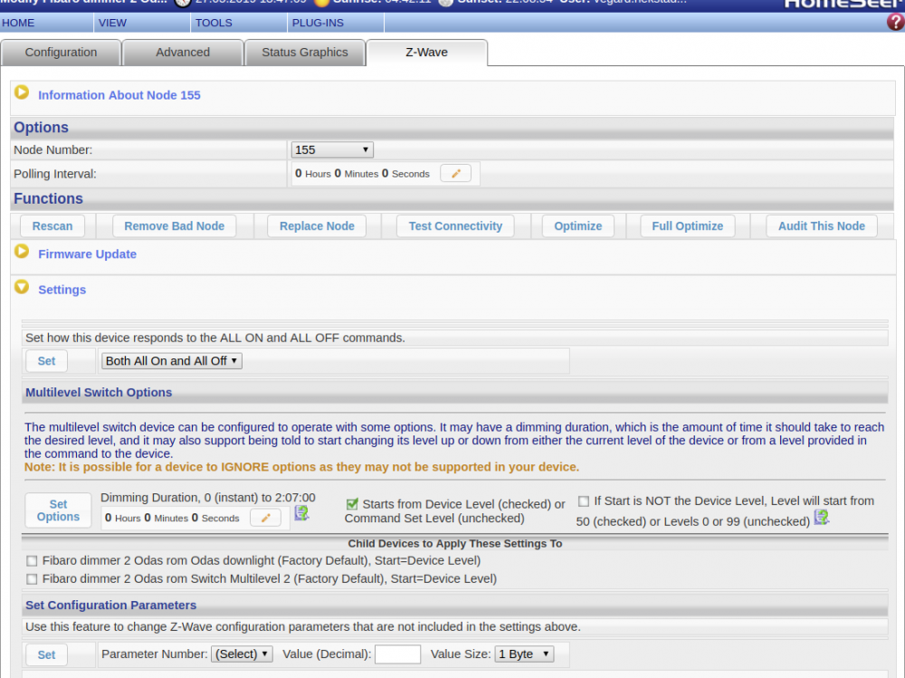905x678 pixels.
Task: Switch to the Status Graphics tab
Action: tap(304, 53)
